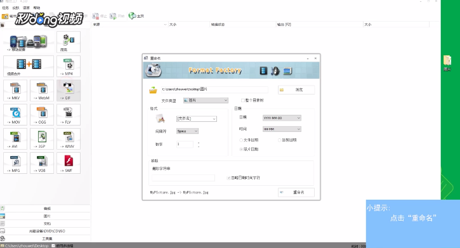This screenshot has width=460, height=248.
Task: Open the 帮助 (Help) menu
Action: [x=37, y=8]
